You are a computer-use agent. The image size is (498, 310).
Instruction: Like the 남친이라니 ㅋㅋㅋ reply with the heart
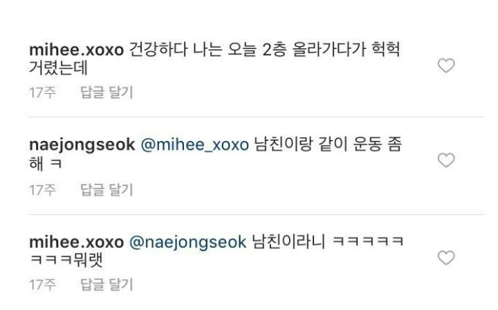(x=446, y=258)
